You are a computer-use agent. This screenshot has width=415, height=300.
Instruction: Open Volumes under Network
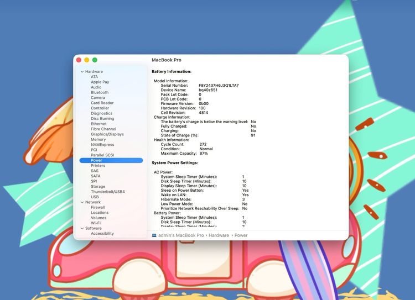[x=98, y=218]
